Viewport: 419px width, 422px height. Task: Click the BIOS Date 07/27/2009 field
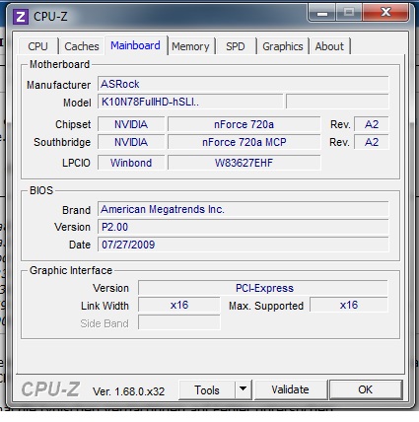tap(243, 245)
